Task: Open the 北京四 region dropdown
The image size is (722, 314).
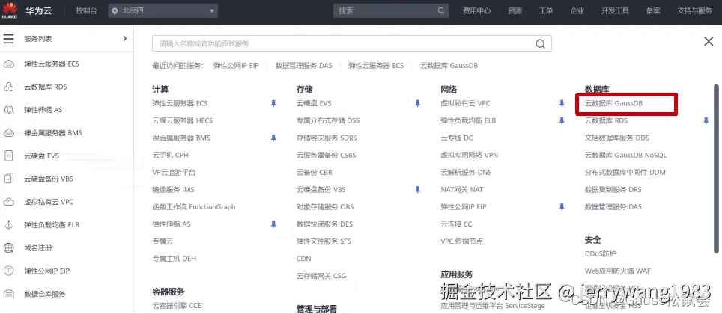Action: [x=163, y=11]
